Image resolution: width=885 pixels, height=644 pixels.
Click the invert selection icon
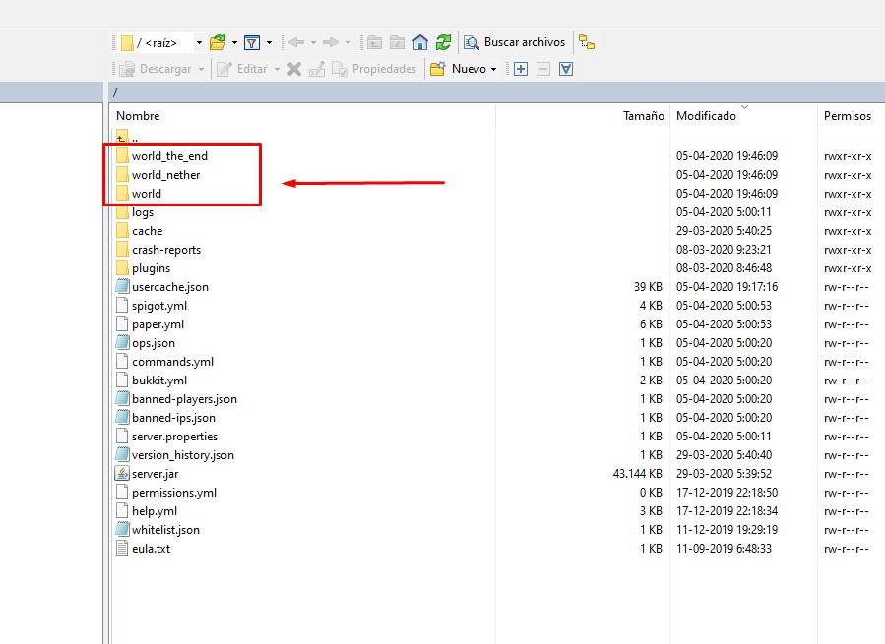click(x=565, y=69)
